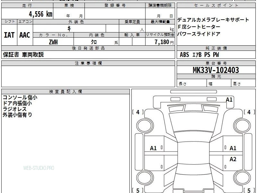Click the 乗車定員 header
The height and width of the screenshot is (193, 257).
pos(132,22)
